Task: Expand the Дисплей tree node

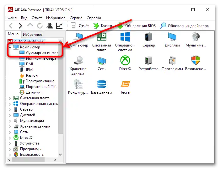Action: pyautogui.click(x=10, y=115)
